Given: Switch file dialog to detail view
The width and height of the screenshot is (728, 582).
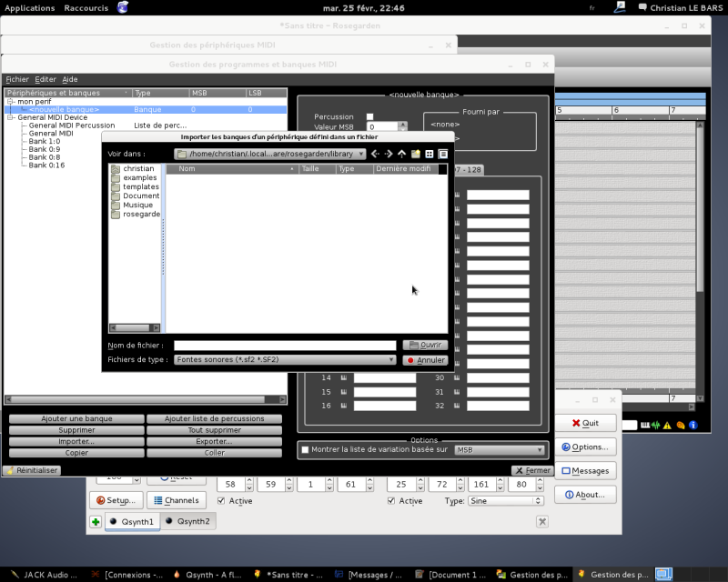Looking at the screenshot, I should [x=443, y=154].
